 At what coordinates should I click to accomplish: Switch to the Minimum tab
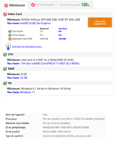[15, 5]
